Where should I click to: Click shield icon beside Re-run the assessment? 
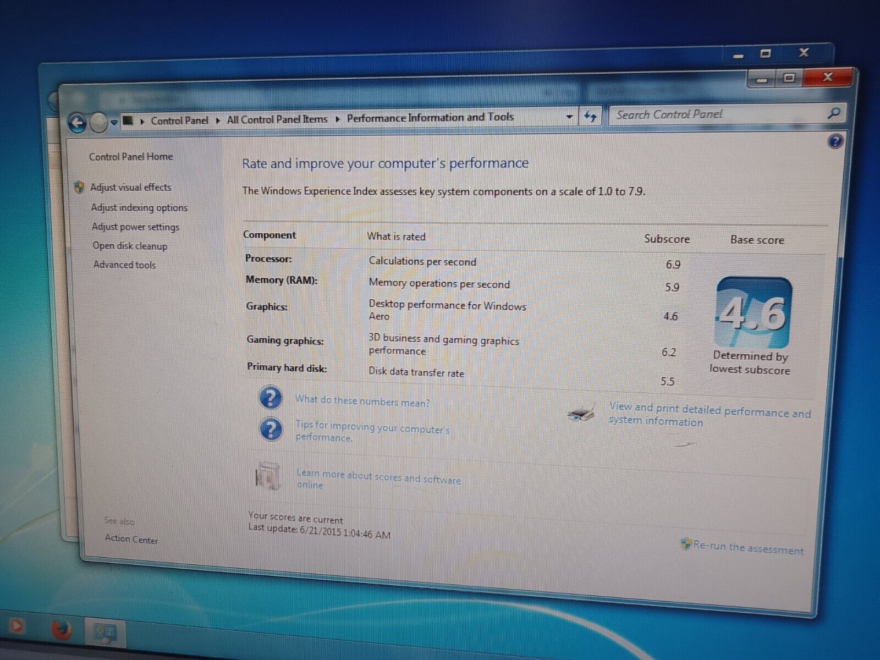point(686,544)
